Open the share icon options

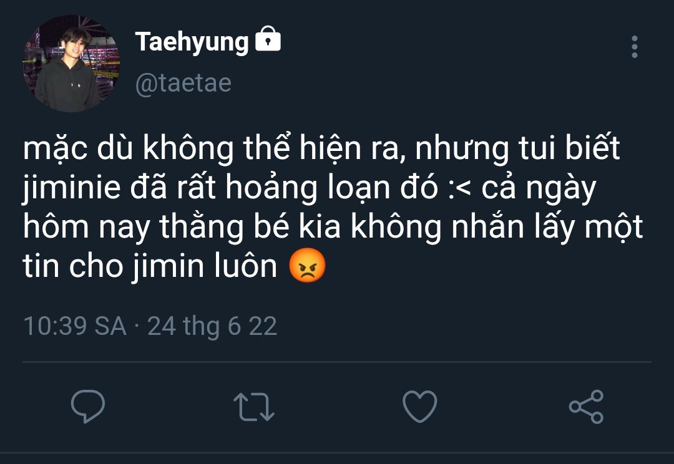(x=586, y=407)
